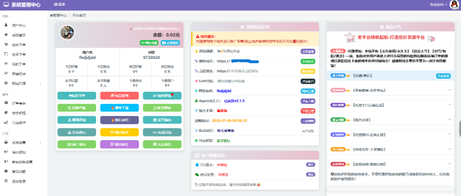
Task: Click the yellow 每日抽奖 button
Action: click(120, 132)
